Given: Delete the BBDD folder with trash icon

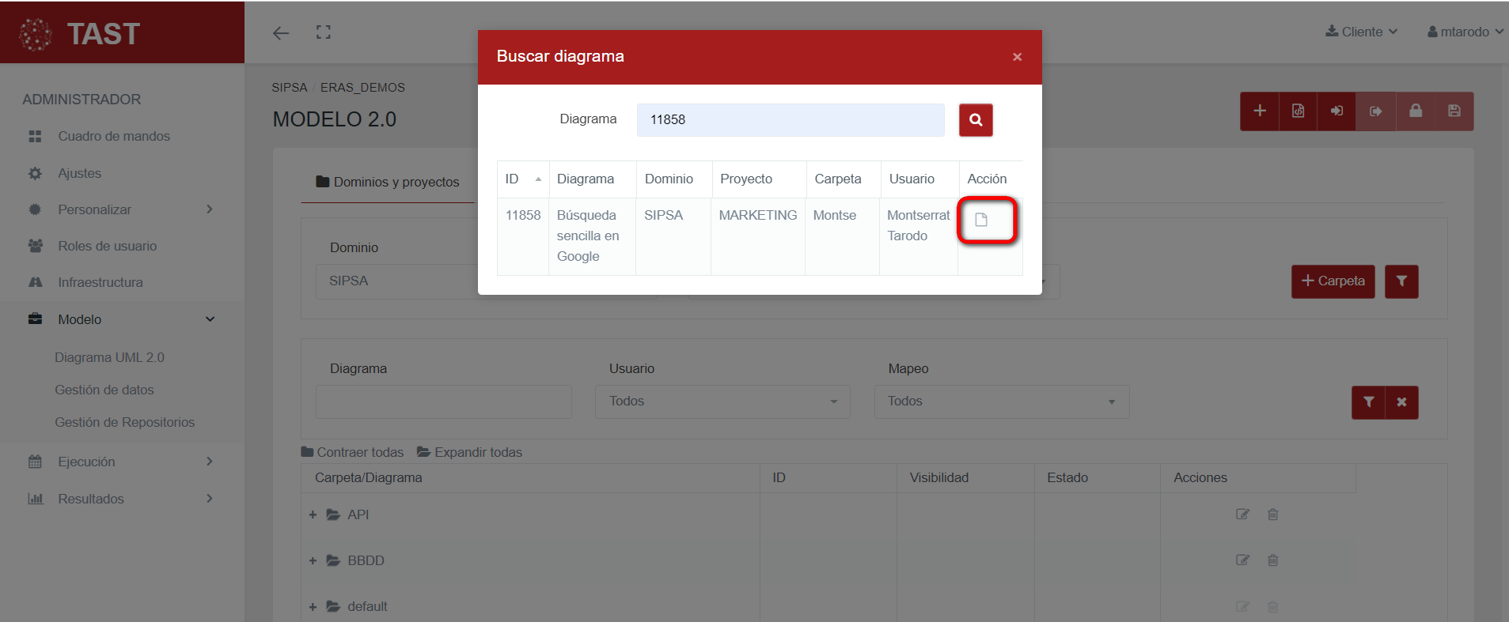Looking at the screenshot, I should [1272, 560].
